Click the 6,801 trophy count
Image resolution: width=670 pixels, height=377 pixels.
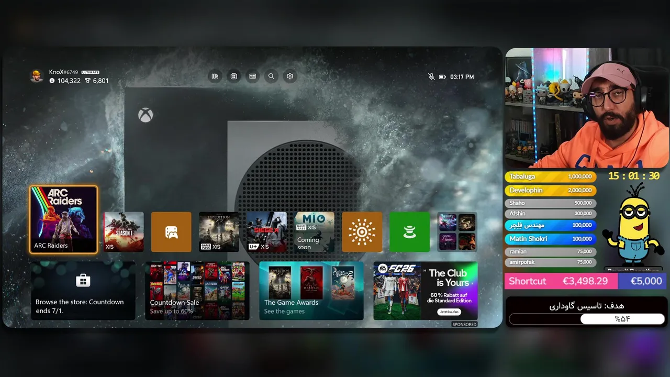(100, 81)
